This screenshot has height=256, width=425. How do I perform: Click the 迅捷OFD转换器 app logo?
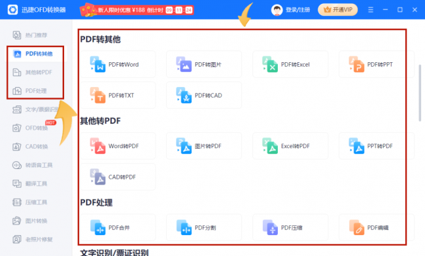(x=12, y=10)
